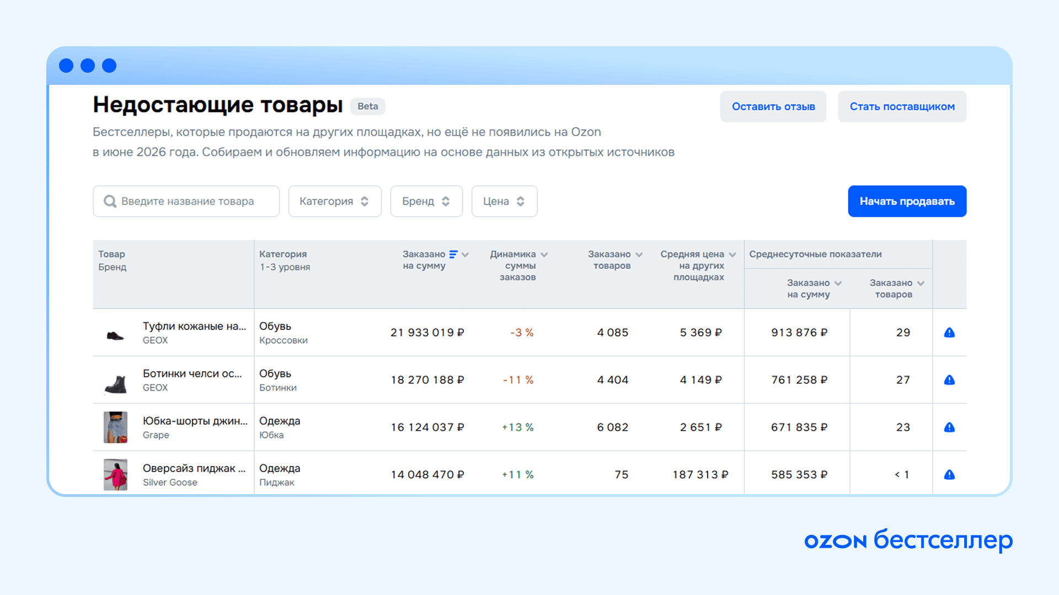The width and height of the screenshot is (1059, 595).
Task: Click the Недостающие товары page title
Action: click(218, 105)
